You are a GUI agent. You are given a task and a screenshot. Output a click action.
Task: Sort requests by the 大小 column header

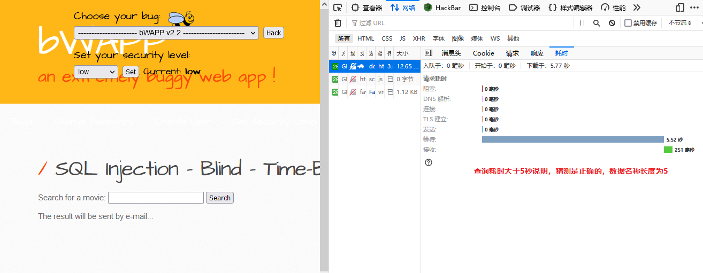[407, 53]
